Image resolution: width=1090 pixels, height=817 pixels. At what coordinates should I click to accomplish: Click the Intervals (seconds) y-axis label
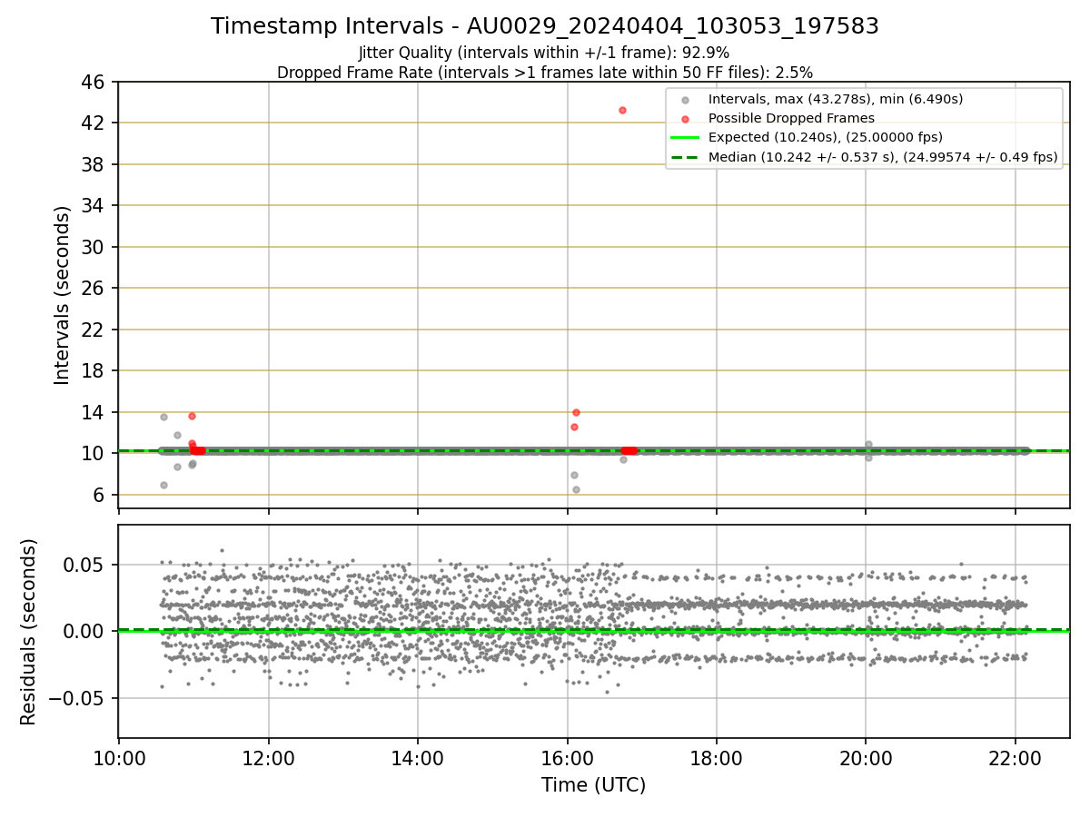tap(62, 295)
